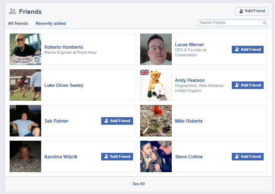This screenshot has height=194, width=275.
Task: Open the Recently added tab
Action: tap(51, 24)
